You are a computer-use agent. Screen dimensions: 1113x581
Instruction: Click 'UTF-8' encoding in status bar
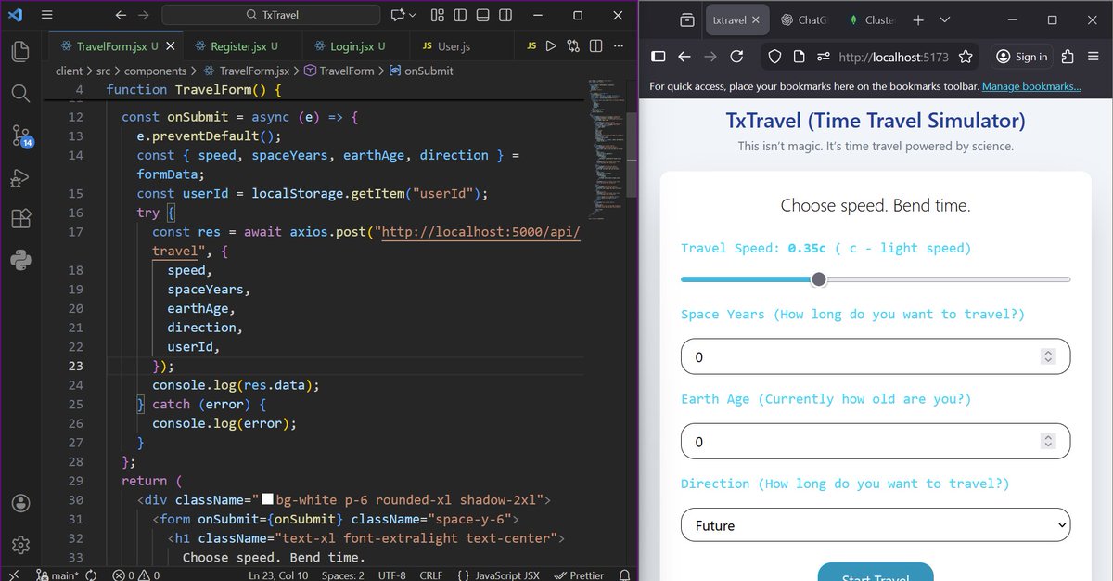tap(391, 575)
